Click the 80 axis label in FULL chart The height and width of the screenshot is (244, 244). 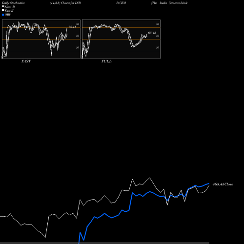pyautogui.click(x=158, y=24)
